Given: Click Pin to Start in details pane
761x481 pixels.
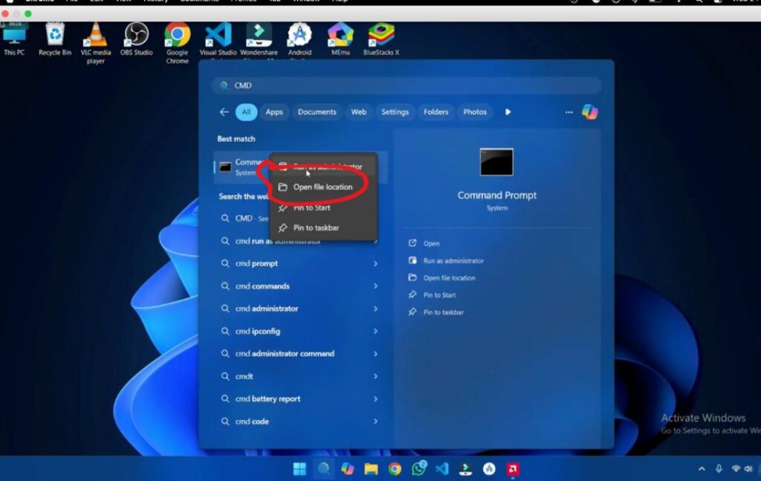Looking at the screenshot, I should click(439, 294).
